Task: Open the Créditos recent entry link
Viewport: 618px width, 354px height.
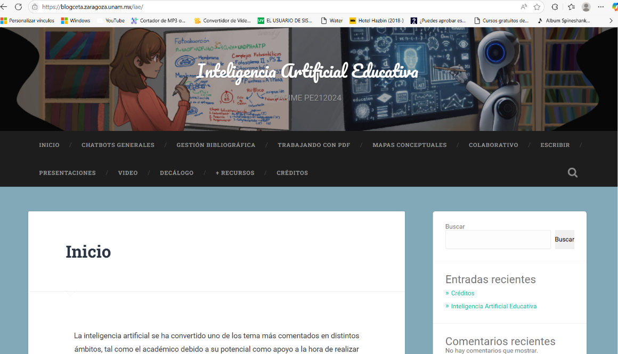Action: point(463,293)
